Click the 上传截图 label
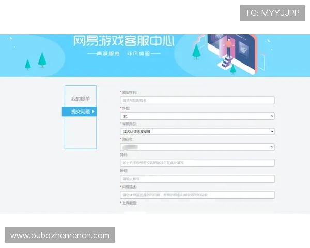This screenshot has height=248, width=310. pyautogui.click(x=130, y=203)
